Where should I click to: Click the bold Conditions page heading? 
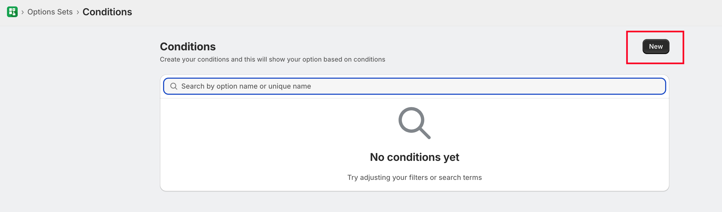(187, 46)
